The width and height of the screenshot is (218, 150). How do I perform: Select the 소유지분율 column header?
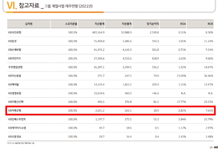pyautogui.click(x=71, y=24)
